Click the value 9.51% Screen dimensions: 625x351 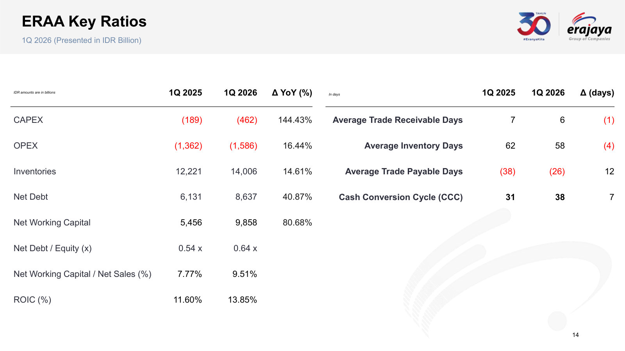[x=245, y=274]
